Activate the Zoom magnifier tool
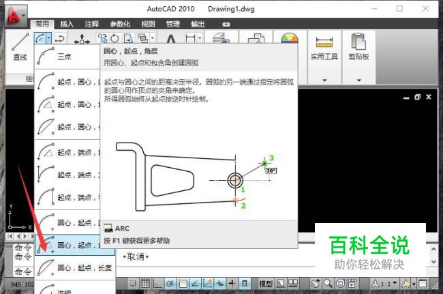 pyautogui.click(x=328, y=284)
